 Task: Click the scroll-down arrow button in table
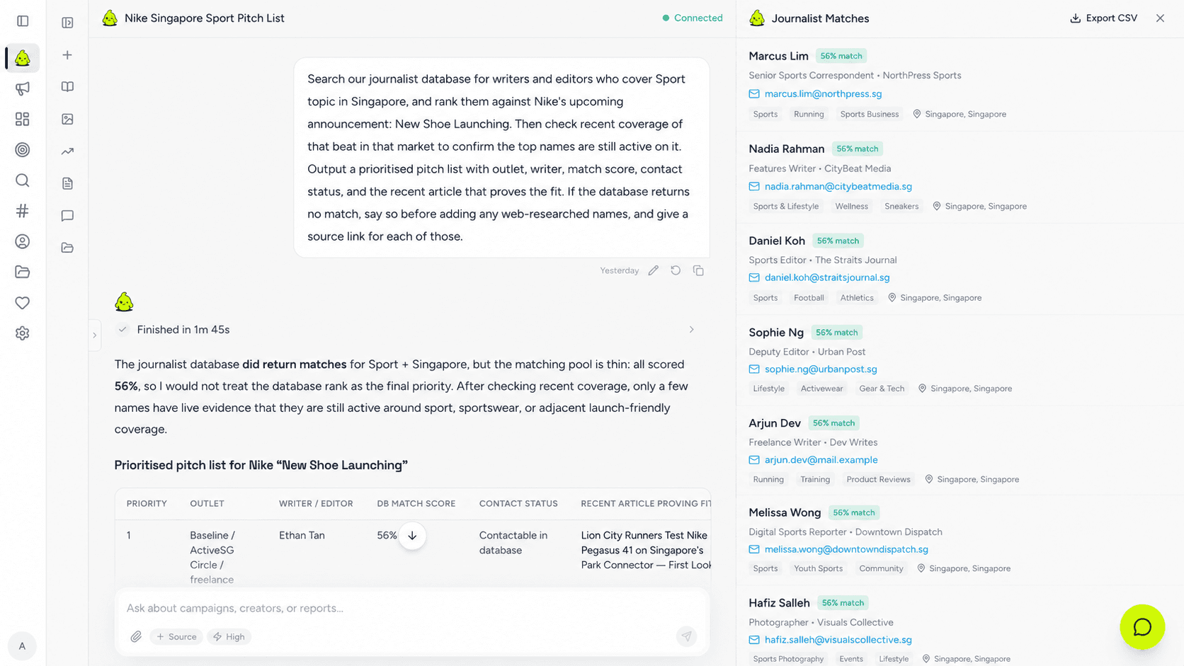412,536
